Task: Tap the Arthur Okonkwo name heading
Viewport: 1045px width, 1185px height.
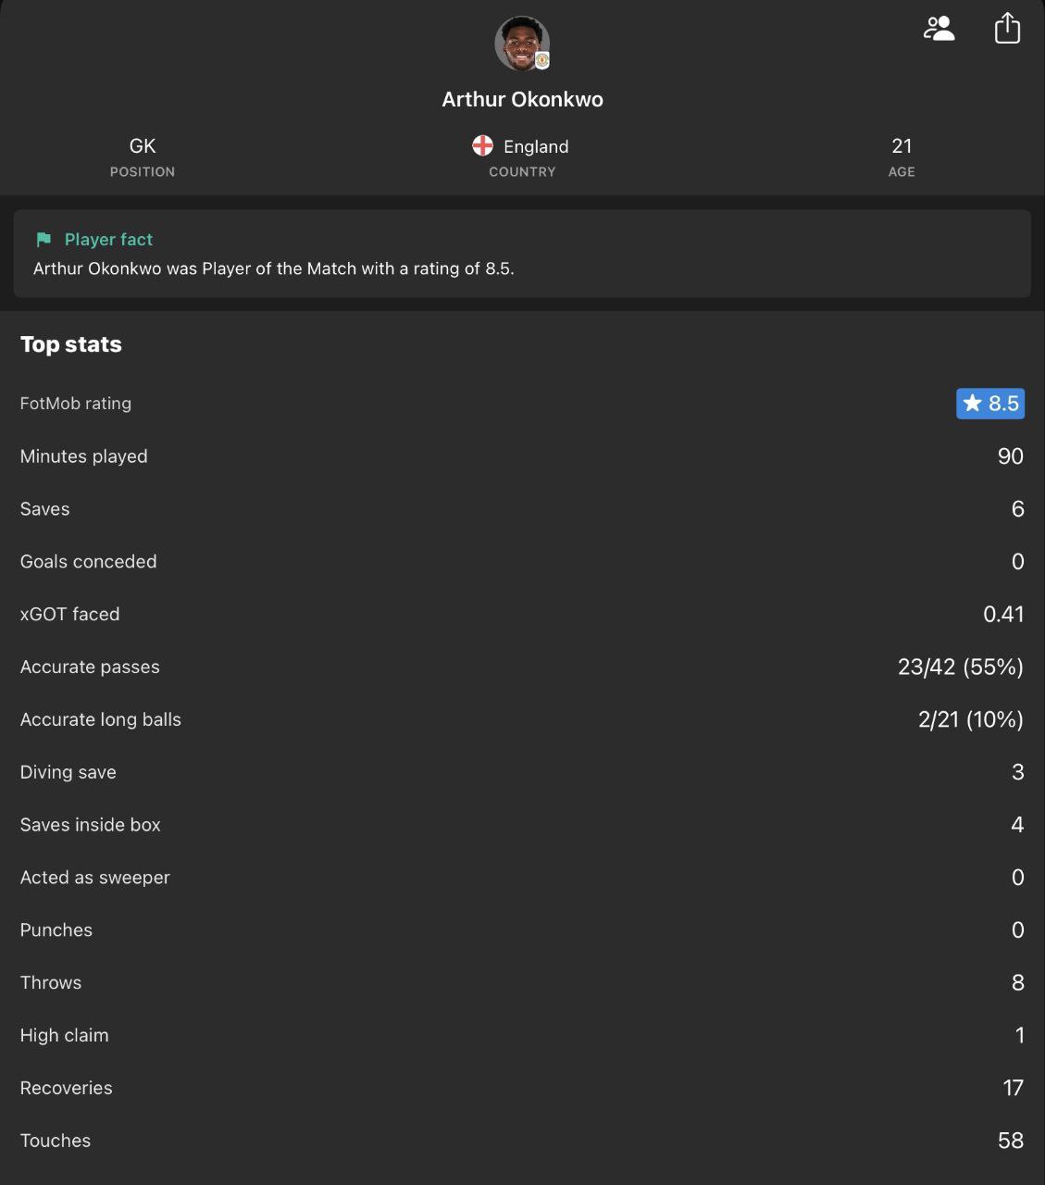Action: 522,100
